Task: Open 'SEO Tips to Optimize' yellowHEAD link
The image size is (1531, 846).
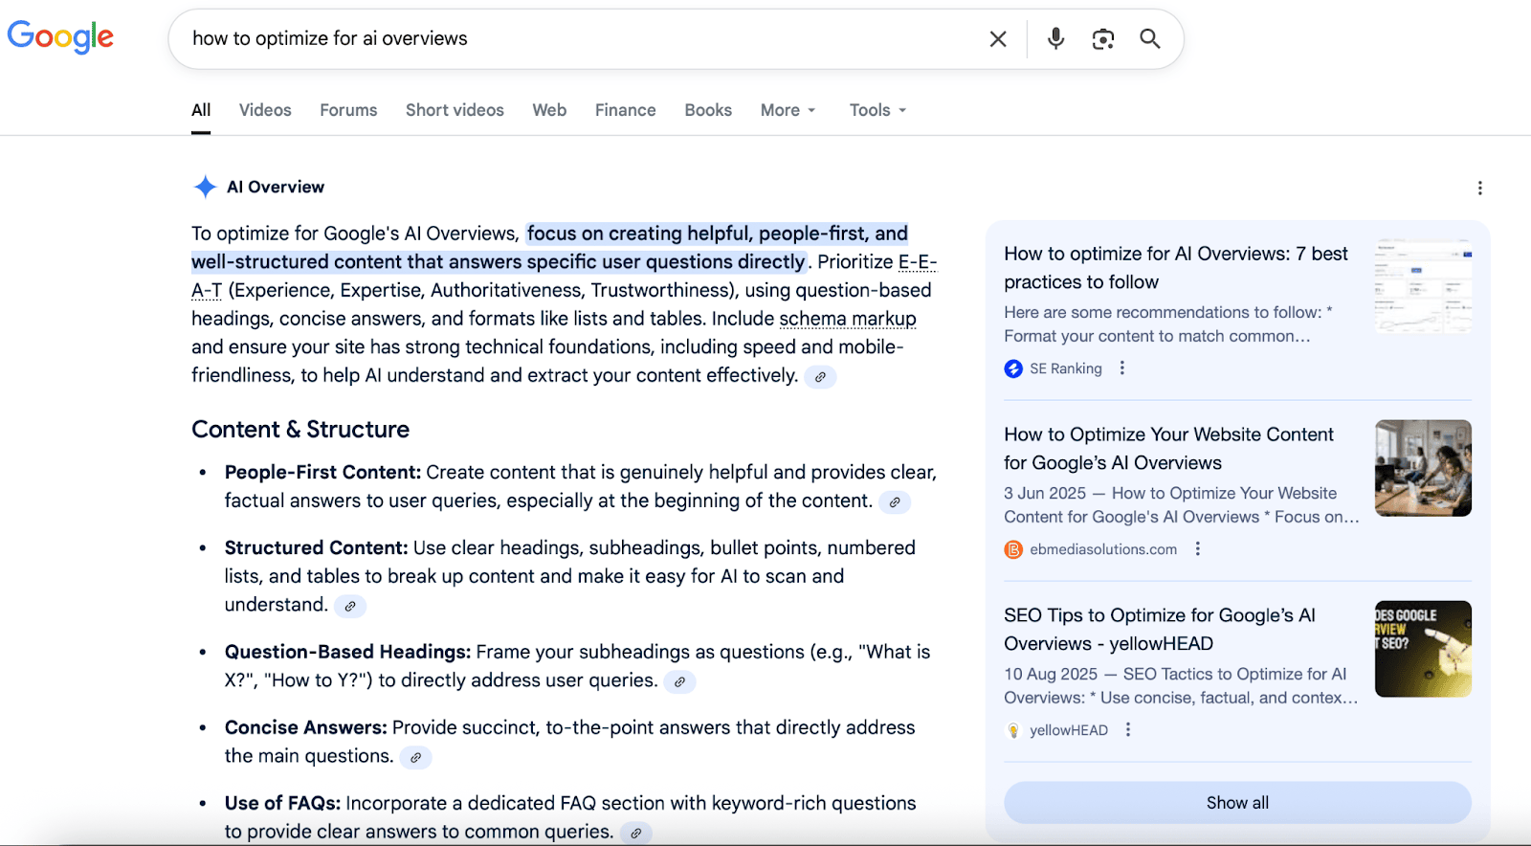Action: 1160,630
